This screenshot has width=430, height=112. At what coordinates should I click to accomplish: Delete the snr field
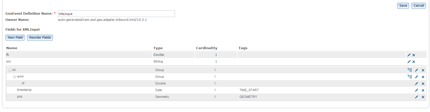point(414,62)
